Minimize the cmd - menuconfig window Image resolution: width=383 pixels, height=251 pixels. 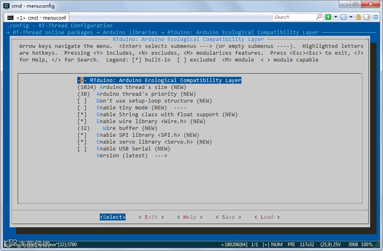345,4
